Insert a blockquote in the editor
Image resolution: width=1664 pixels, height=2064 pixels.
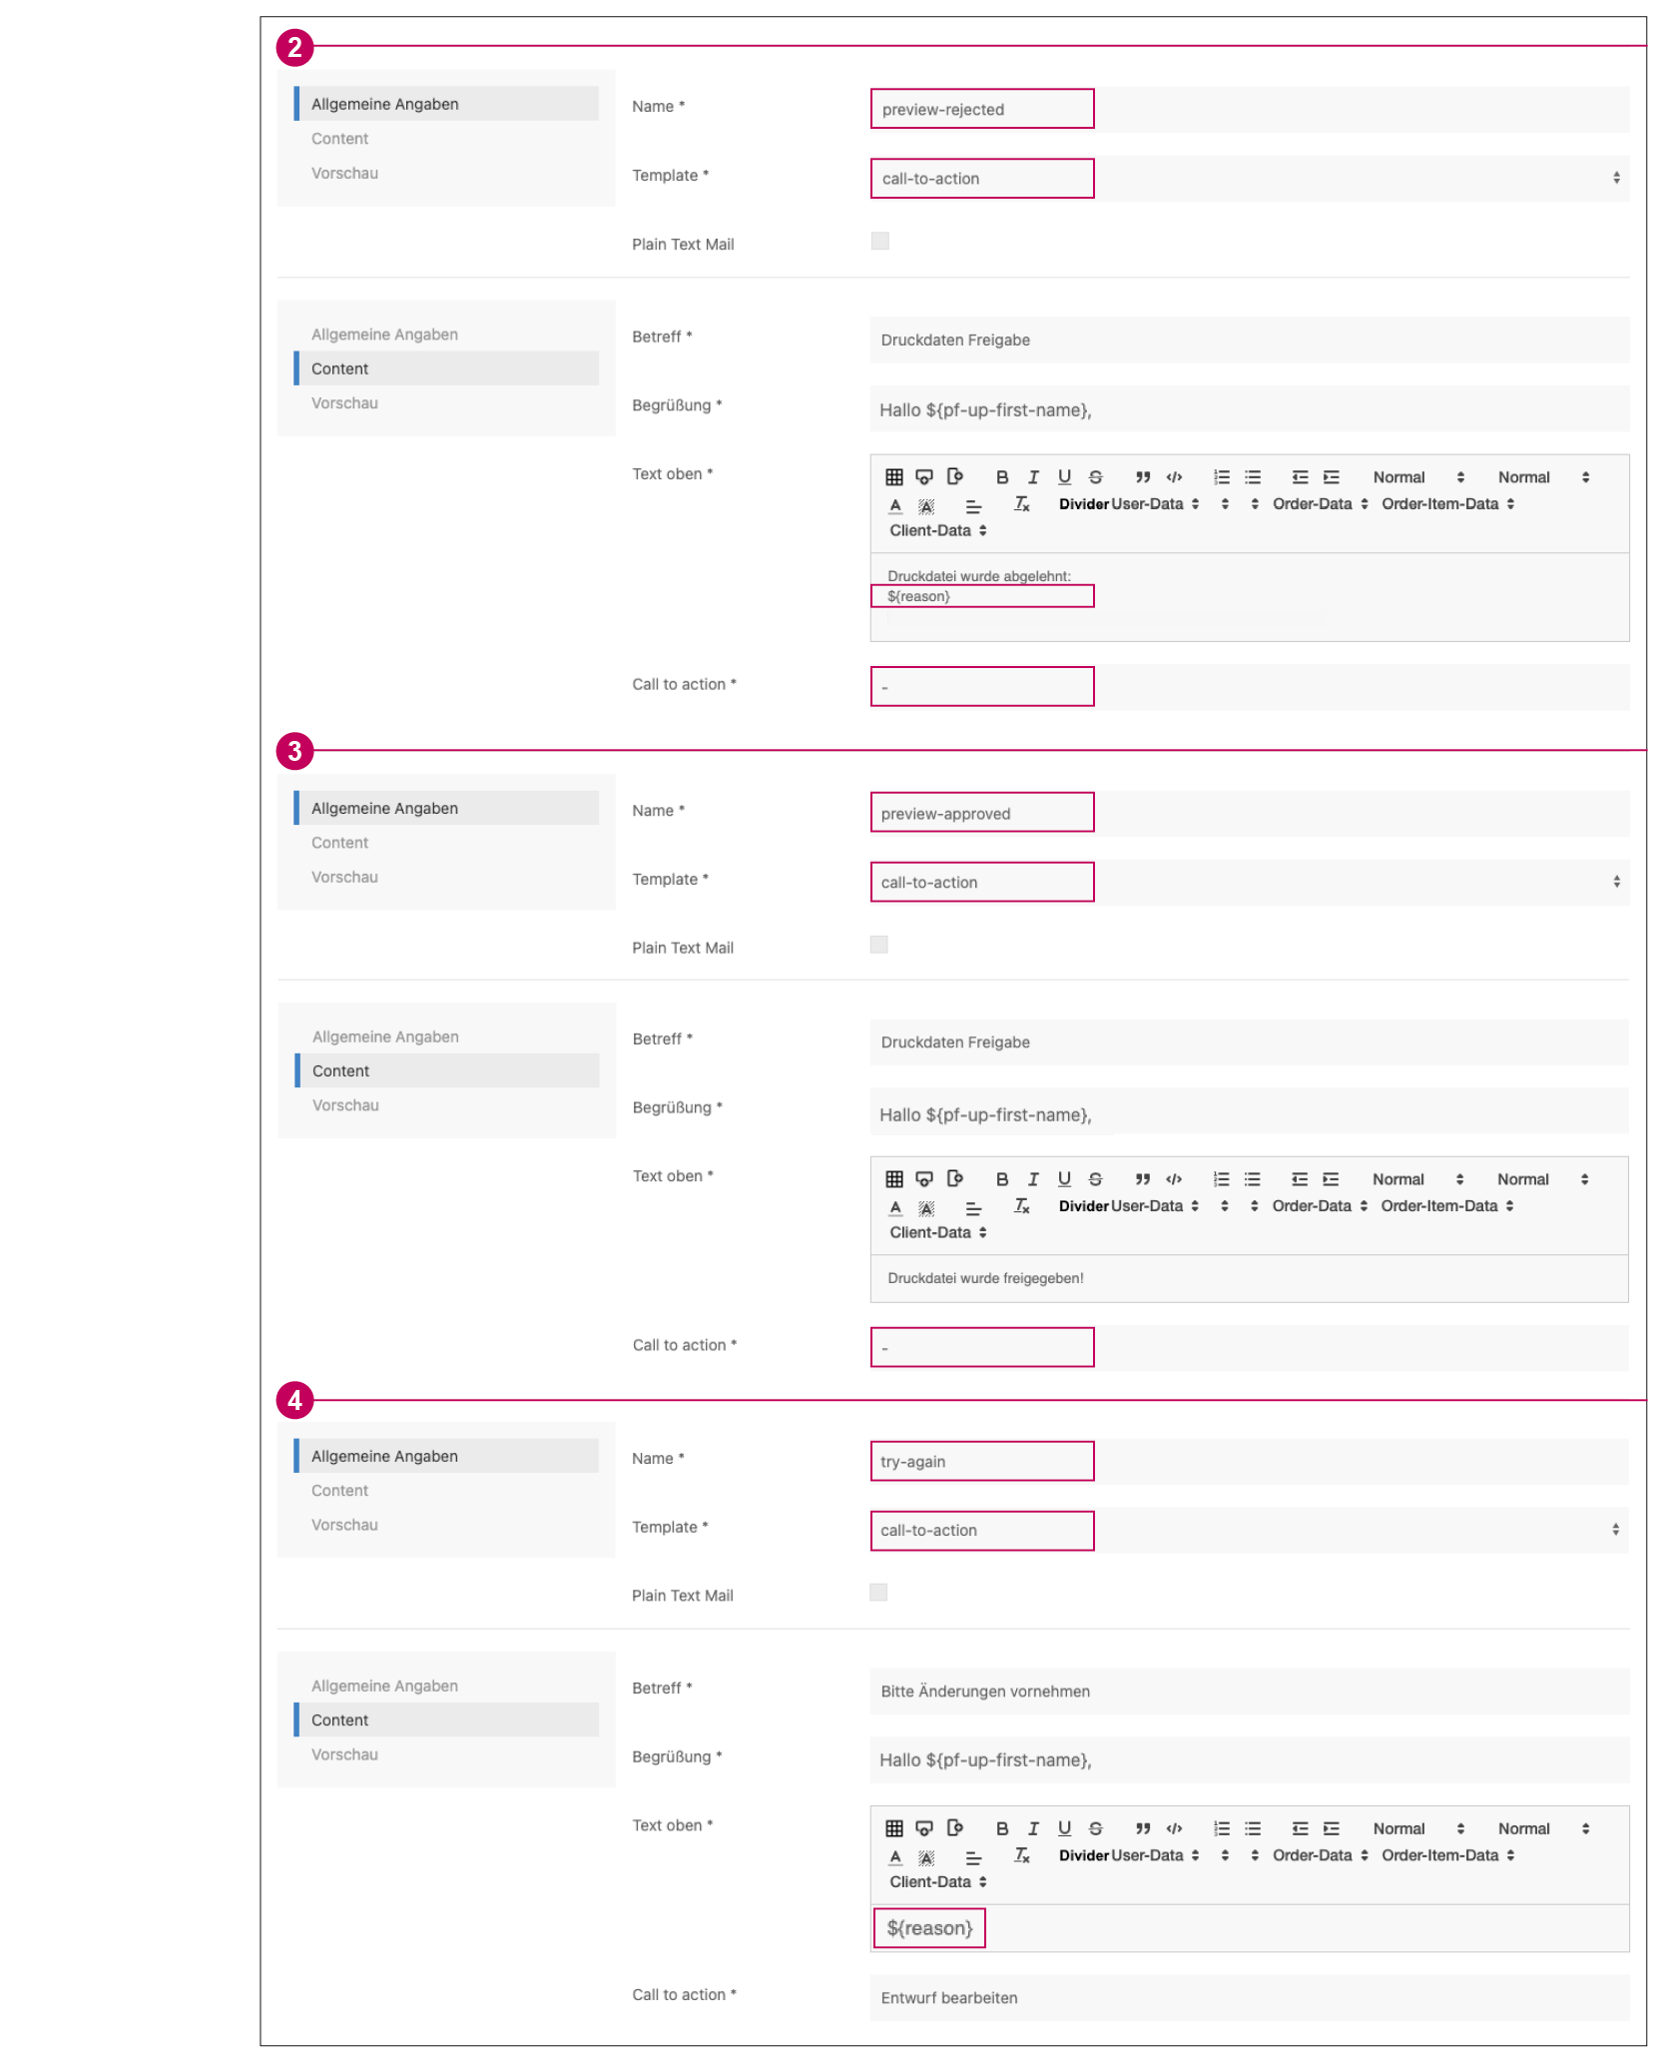coord(1141,476)
